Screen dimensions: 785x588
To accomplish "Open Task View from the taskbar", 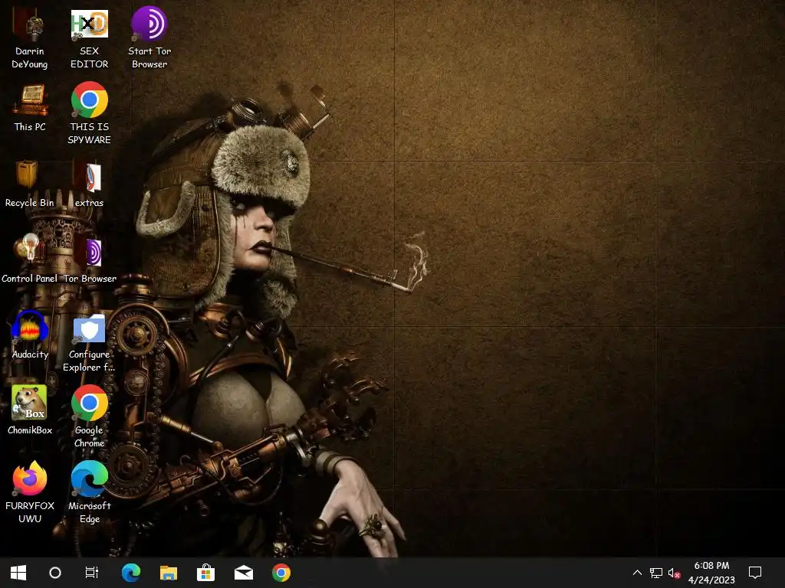I will click(92, 573).
